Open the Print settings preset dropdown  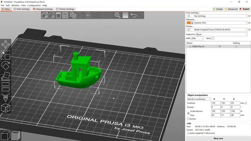(217, 16)
